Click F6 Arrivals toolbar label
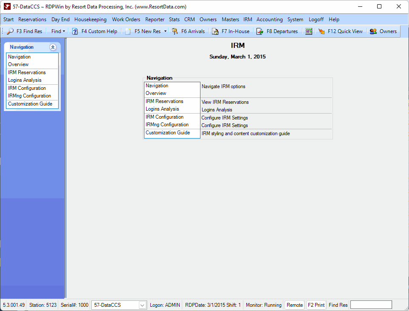The width and height of the screenshot is (409, 311). [x=193, y=31]
